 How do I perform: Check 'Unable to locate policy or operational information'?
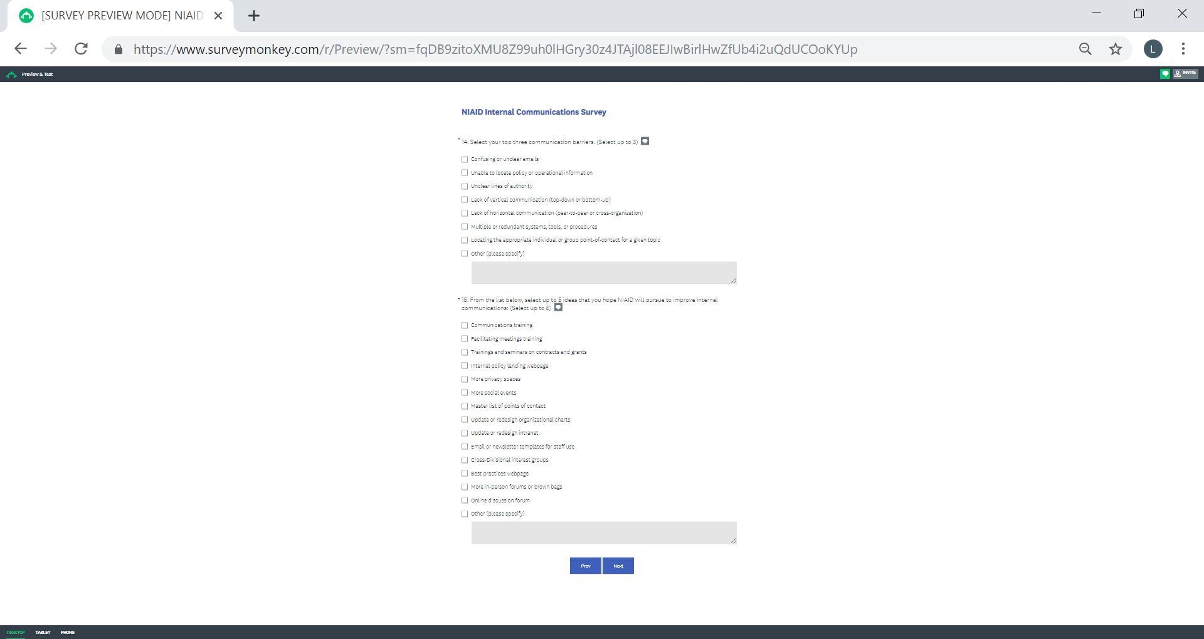(x=465, y=173)
